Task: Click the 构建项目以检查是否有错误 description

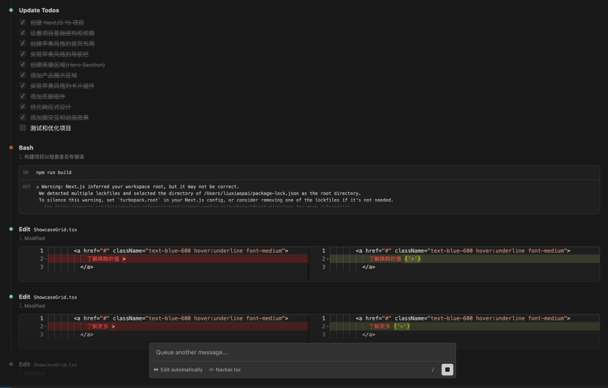Action: pos(54,157)
